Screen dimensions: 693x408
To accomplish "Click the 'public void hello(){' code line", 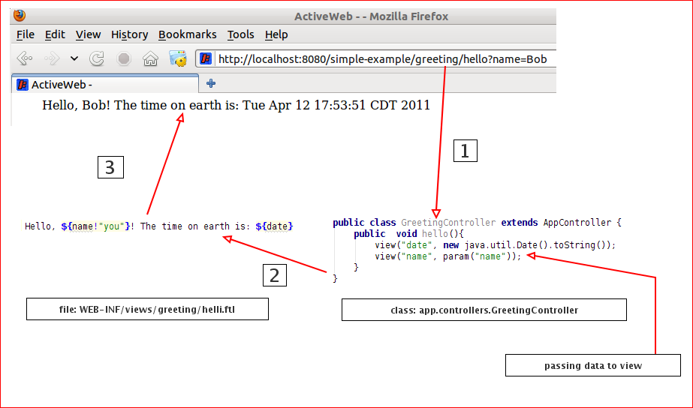I will tap(408, 233).
